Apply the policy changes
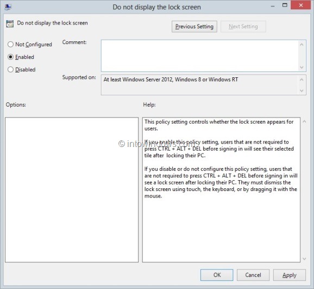Screen dimensions: 314x289 pos(290,275)
